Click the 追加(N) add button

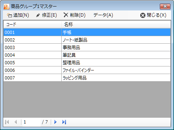click(18, 15)
